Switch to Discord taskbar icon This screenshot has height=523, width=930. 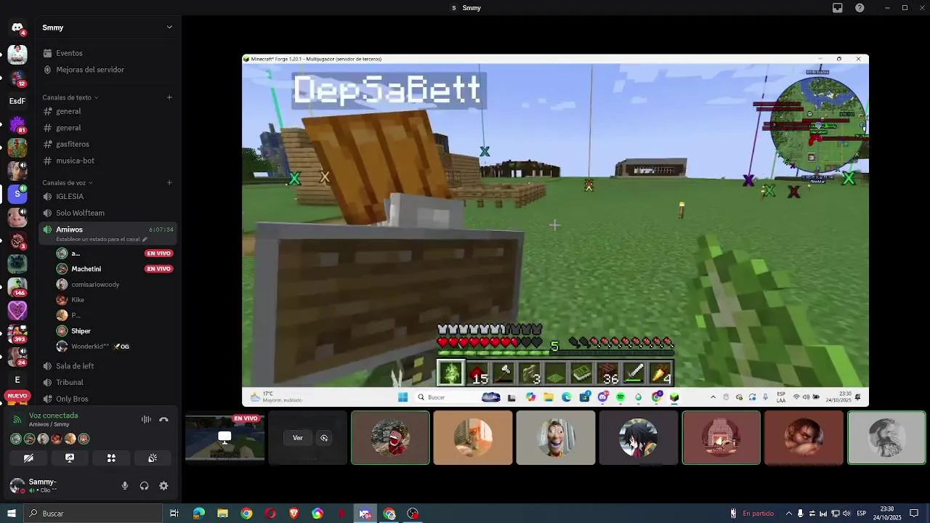click(x=365, y=514)
